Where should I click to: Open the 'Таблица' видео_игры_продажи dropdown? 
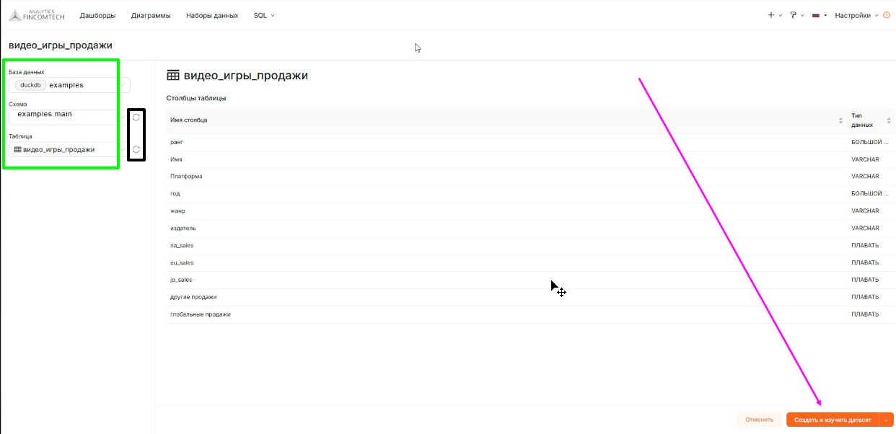(65, 150)
